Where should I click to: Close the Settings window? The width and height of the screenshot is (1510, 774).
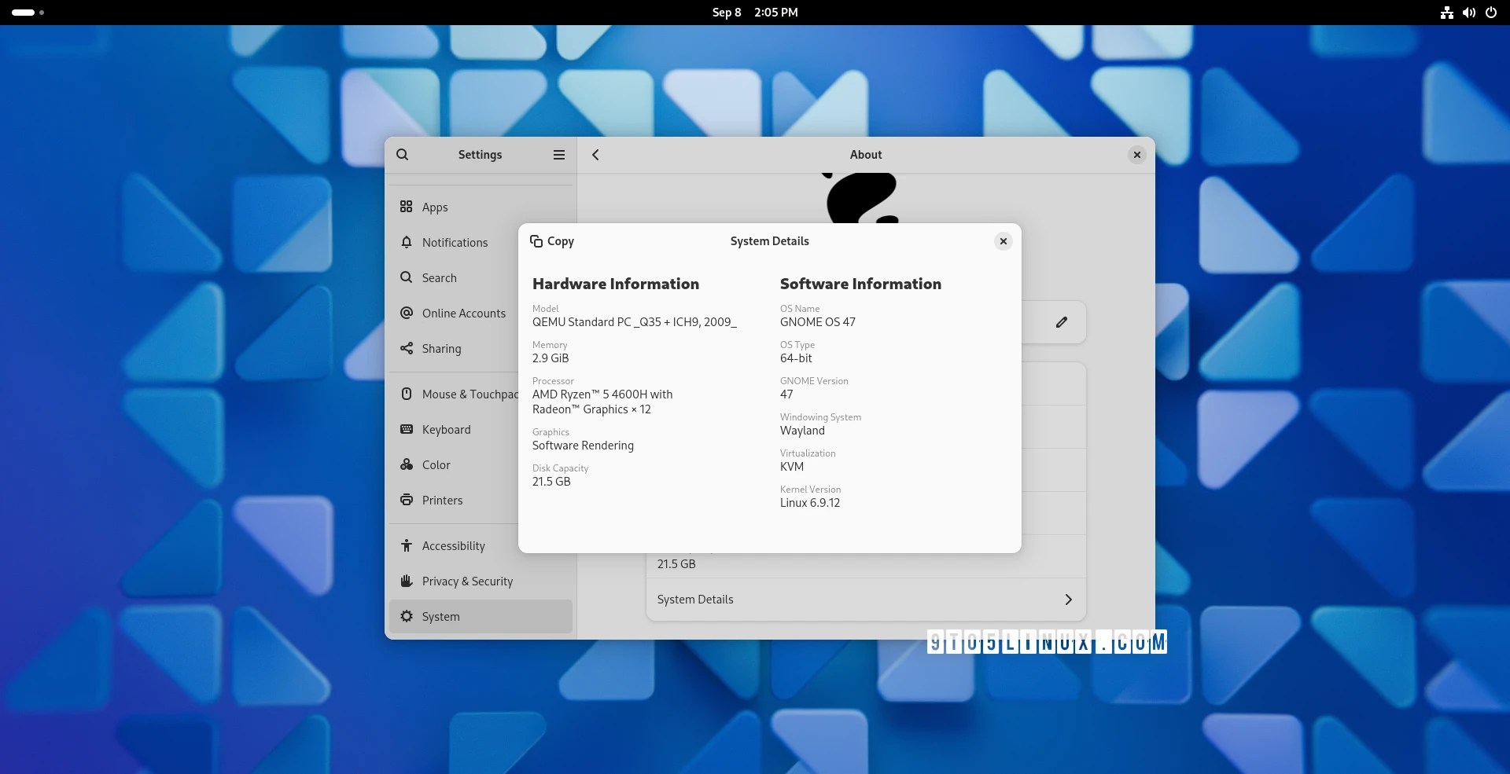1136,155
